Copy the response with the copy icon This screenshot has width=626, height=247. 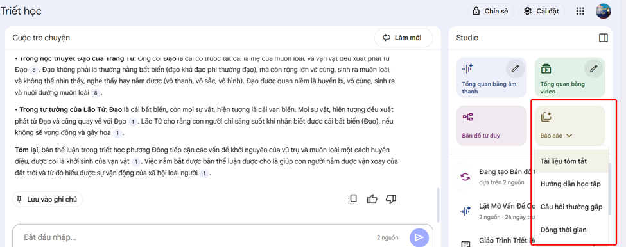pos(352,199)
